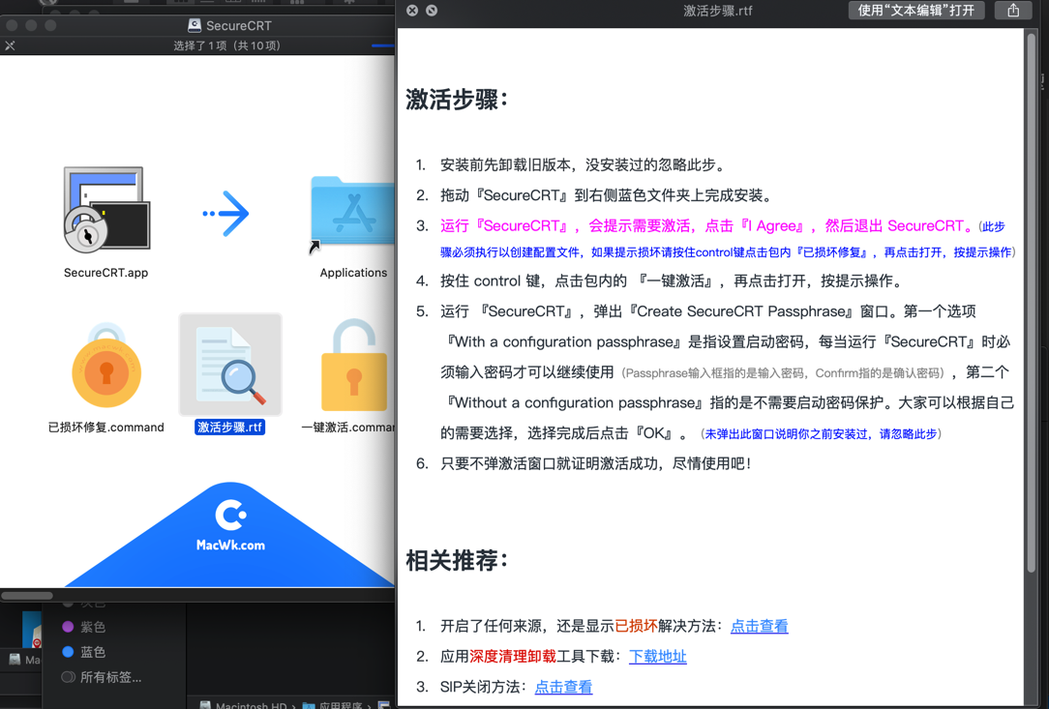Open the 点击查看 link for SIP关闭方法
The width and height of the screenshot is (1049, 709).
click(563, 687)
